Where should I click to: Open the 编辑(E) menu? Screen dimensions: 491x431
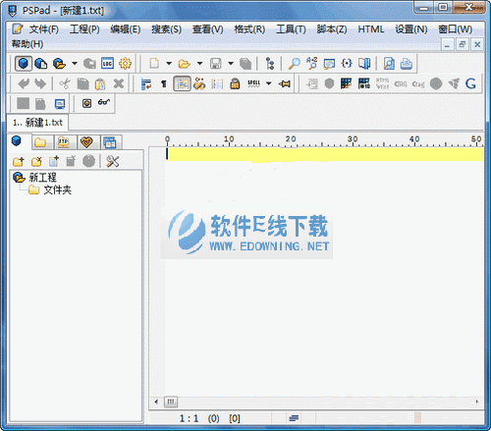pyautogui.click(x=126, y=29)
